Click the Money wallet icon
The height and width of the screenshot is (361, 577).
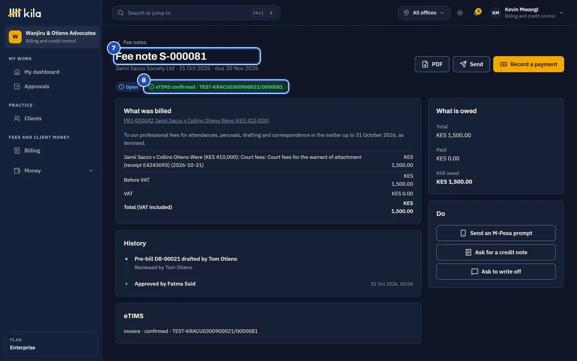[17, 170]
